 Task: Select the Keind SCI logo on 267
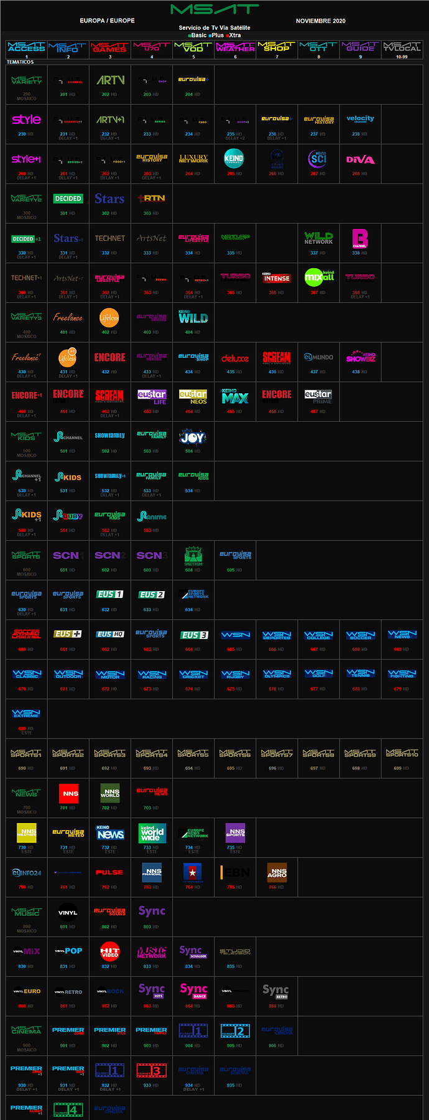(x=318, y=159)
